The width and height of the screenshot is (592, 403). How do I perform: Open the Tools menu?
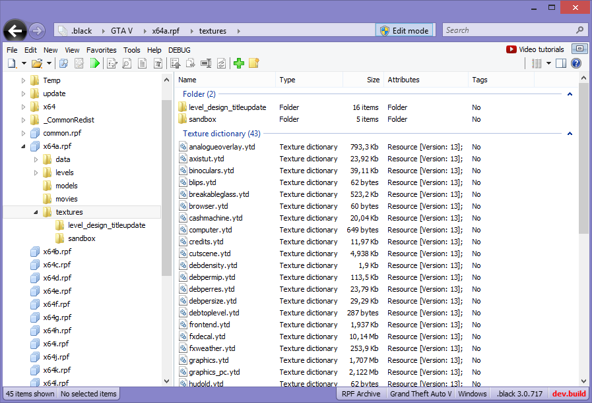click(x=131, y=50)
